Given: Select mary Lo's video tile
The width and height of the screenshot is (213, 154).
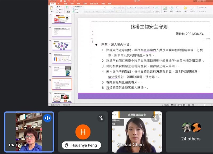Looking at the screenshot, I should click(29, 132).
